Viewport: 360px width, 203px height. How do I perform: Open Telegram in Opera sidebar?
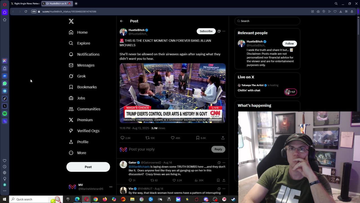4,91
